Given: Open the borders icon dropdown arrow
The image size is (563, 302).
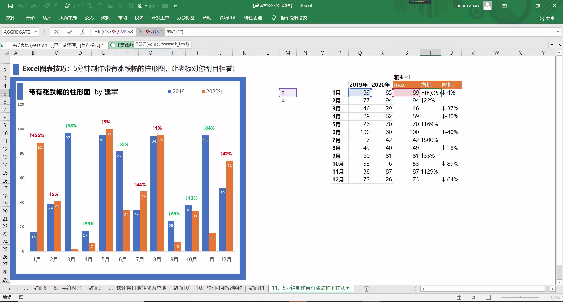Looking at the screenshot, I should pos(157,6).
